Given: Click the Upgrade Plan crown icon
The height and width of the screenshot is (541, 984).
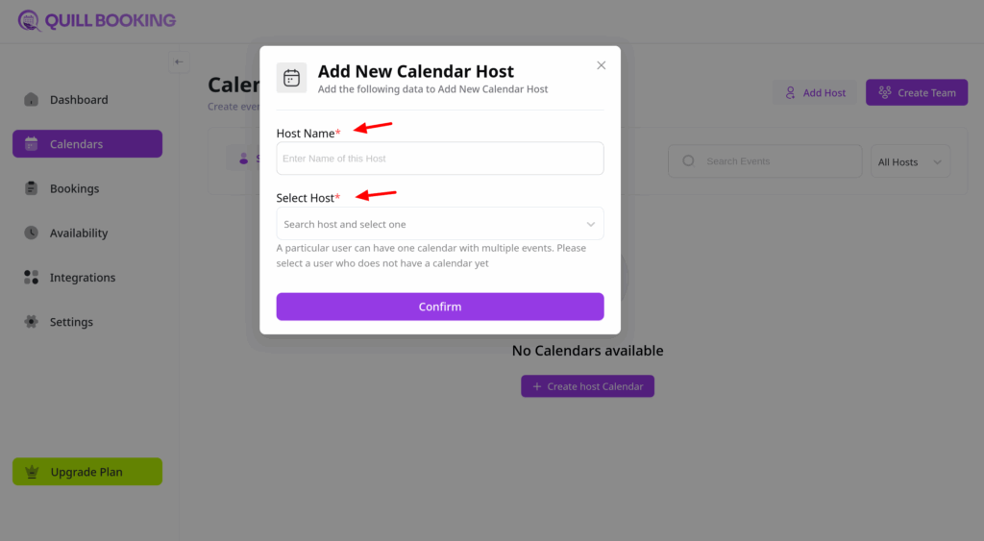Looking at the screenshot, I should 33,472.
